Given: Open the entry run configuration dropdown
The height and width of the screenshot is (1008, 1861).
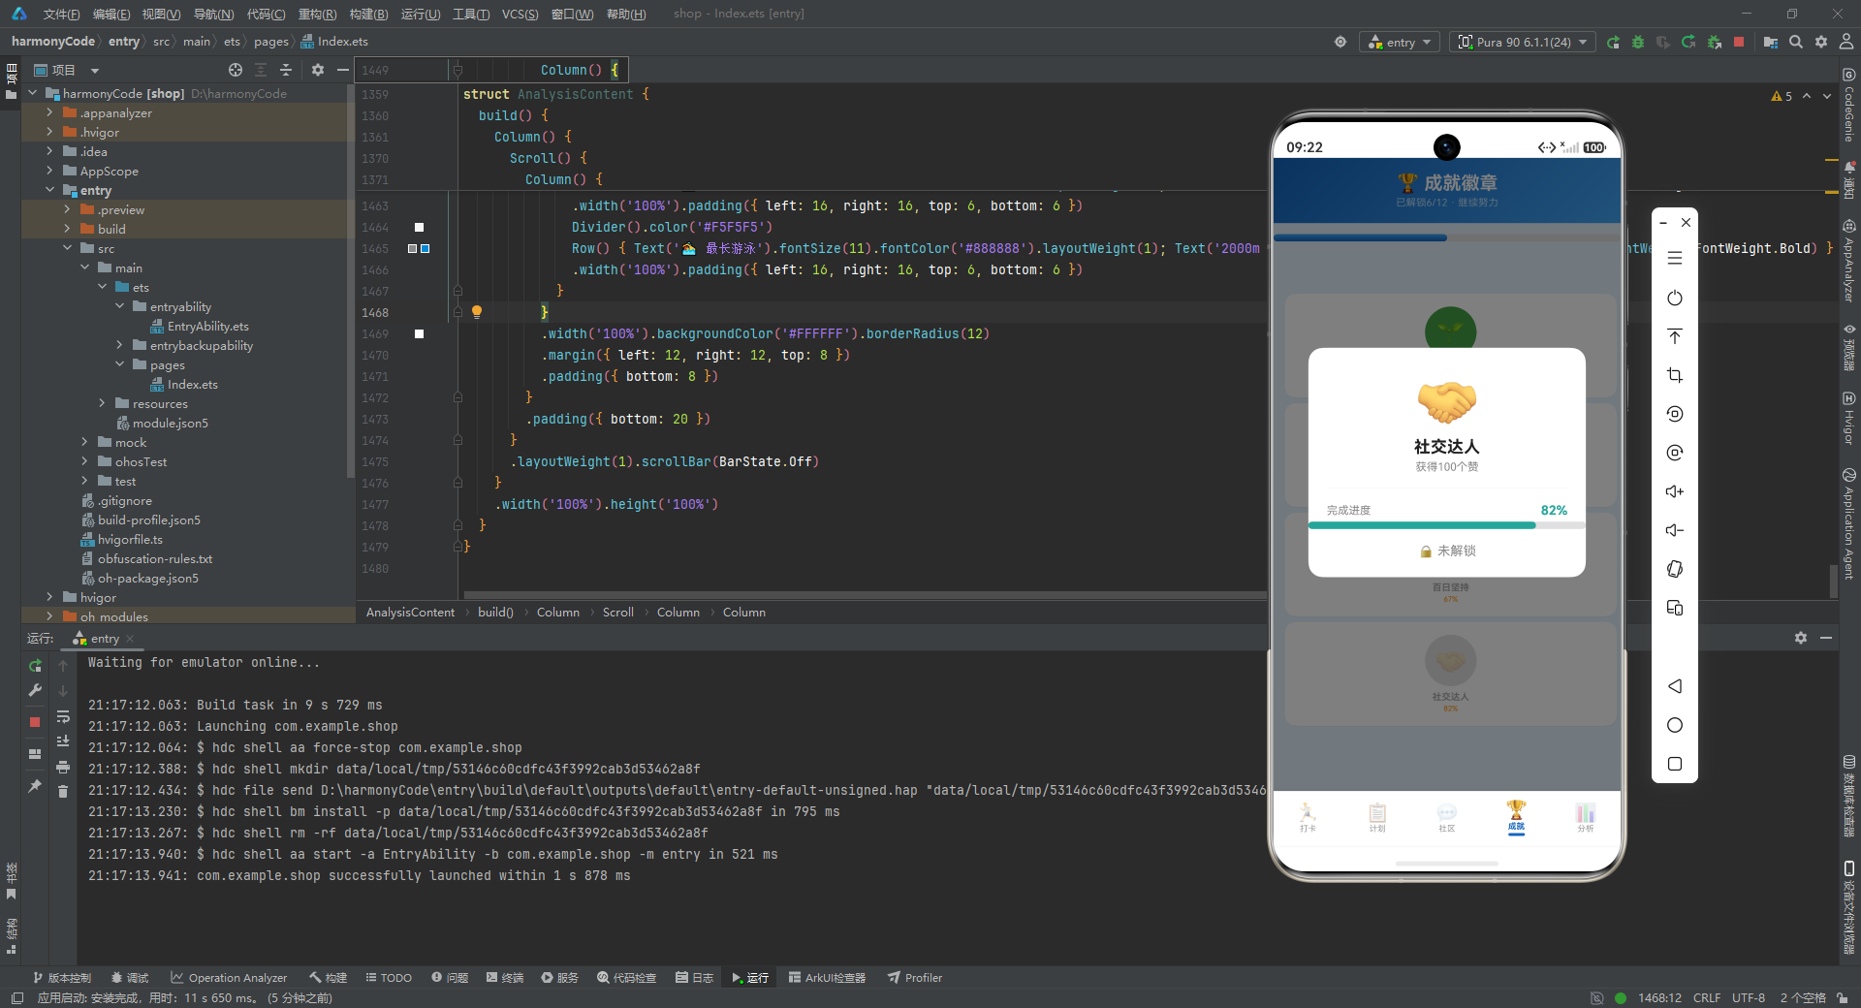Looking at the screenshot, I should 1401,42.
